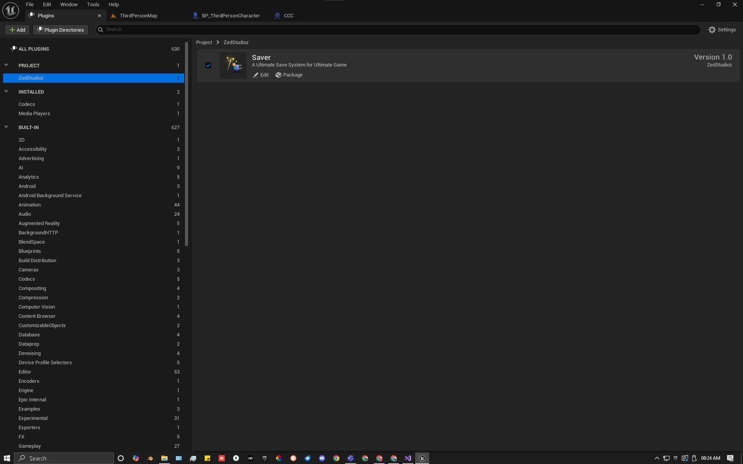Close the Plugins tab
Image resolution: width=743 pixels, height=464 pixels.
(99, 16)
